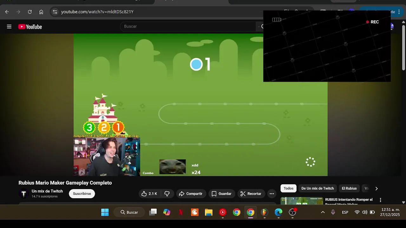Viewport: 406px width, 228px height.
Task: Open YouTube Music from the taskbar
Action: pos(223,212)
